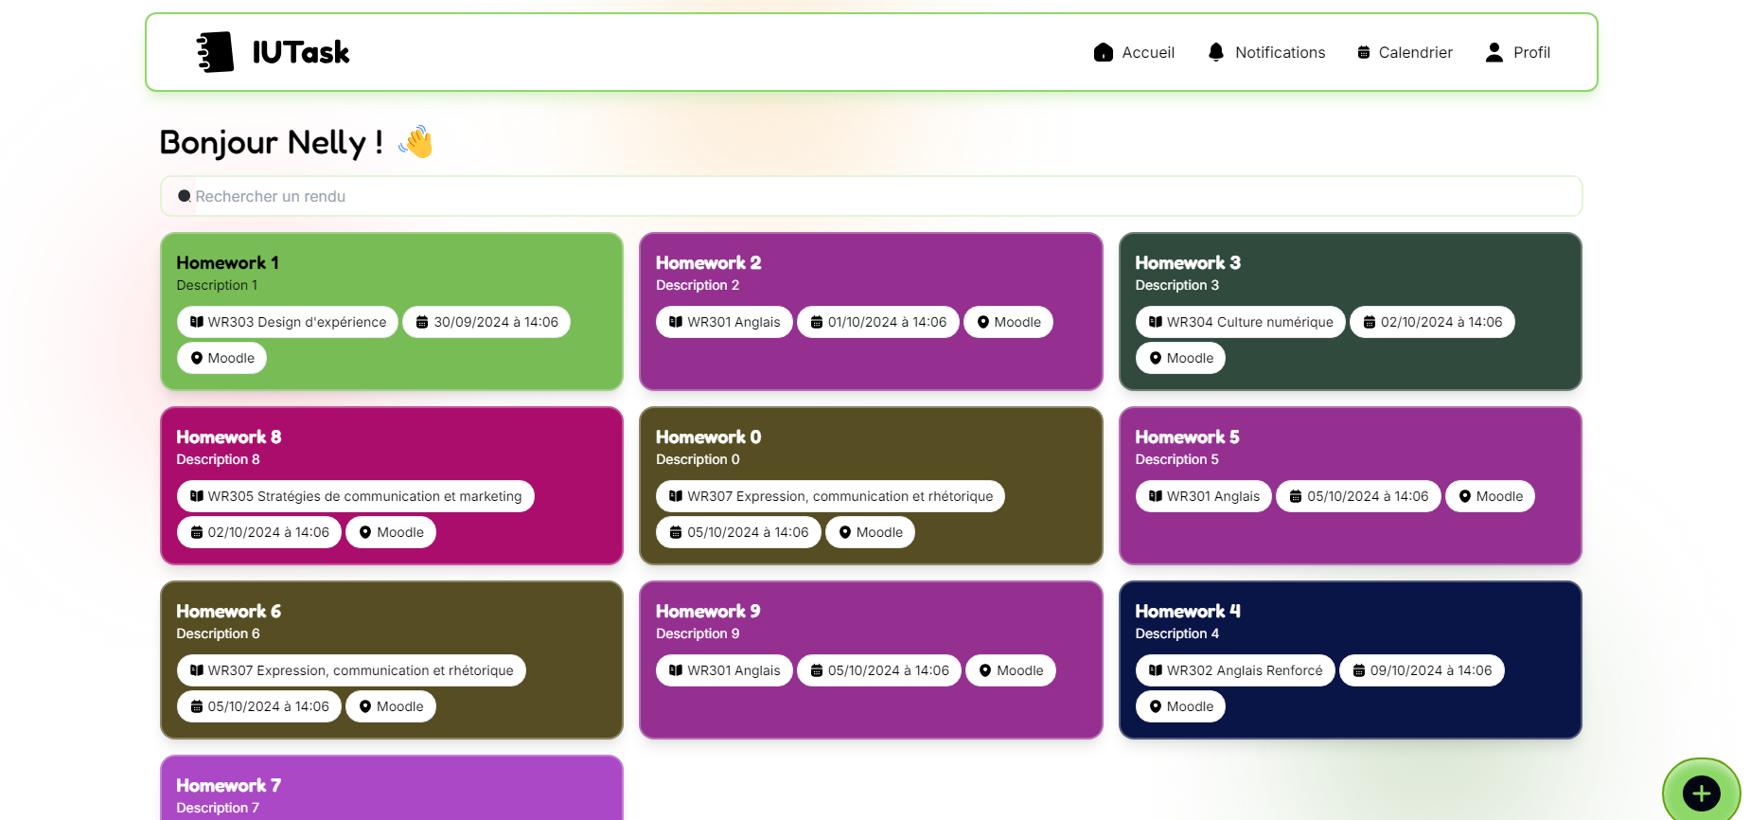Click the bell icon for Notifications

point(1216,52)
